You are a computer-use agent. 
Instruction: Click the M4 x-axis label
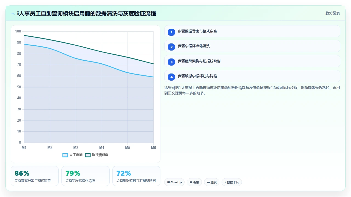click(x=102, y=148)
